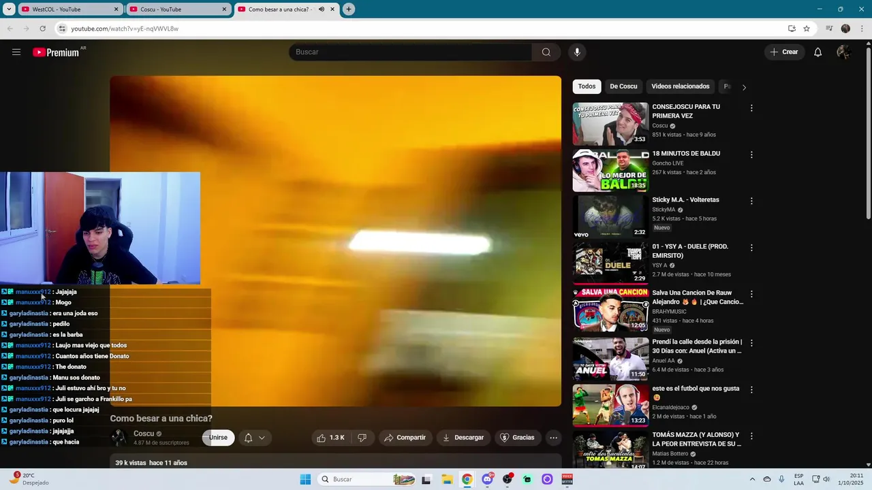
Task: Open Sticky M.A. - Volteretas thumbnail
Action: tap(610, 216)
